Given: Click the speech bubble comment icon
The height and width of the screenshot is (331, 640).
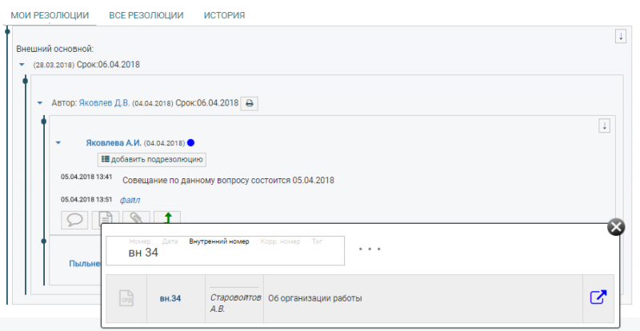Looking at the screenshot, I should 74,218.
